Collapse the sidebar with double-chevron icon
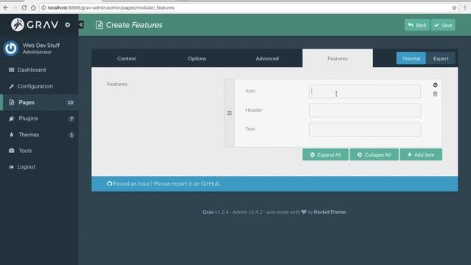The height and width of the screenshot is (265, 471). click(81, 24)
